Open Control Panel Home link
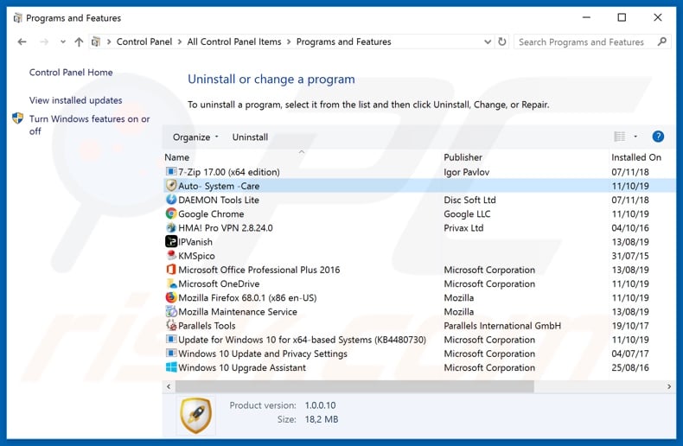The image size is (683, 446). click(x=71, y=73)
